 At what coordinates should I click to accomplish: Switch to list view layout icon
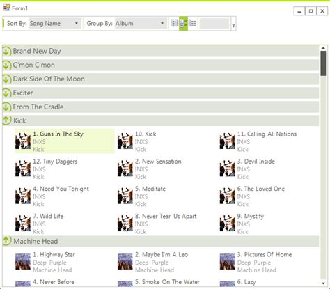(174, 24)
